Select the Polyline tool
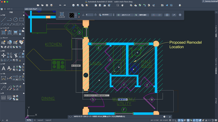This screenshot has width=218, height=122. coord(10,20)
